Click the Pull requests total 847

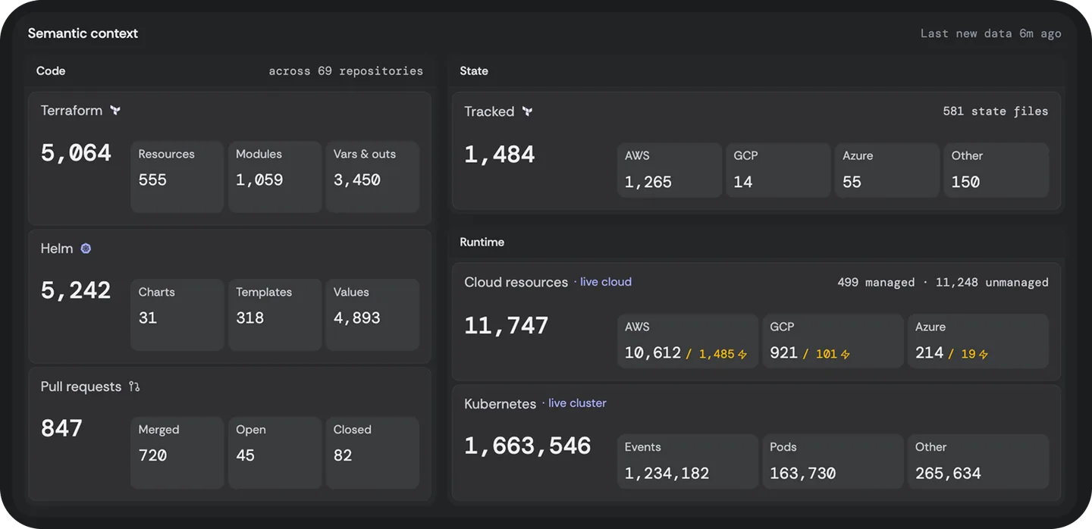(x=61, y=428)
